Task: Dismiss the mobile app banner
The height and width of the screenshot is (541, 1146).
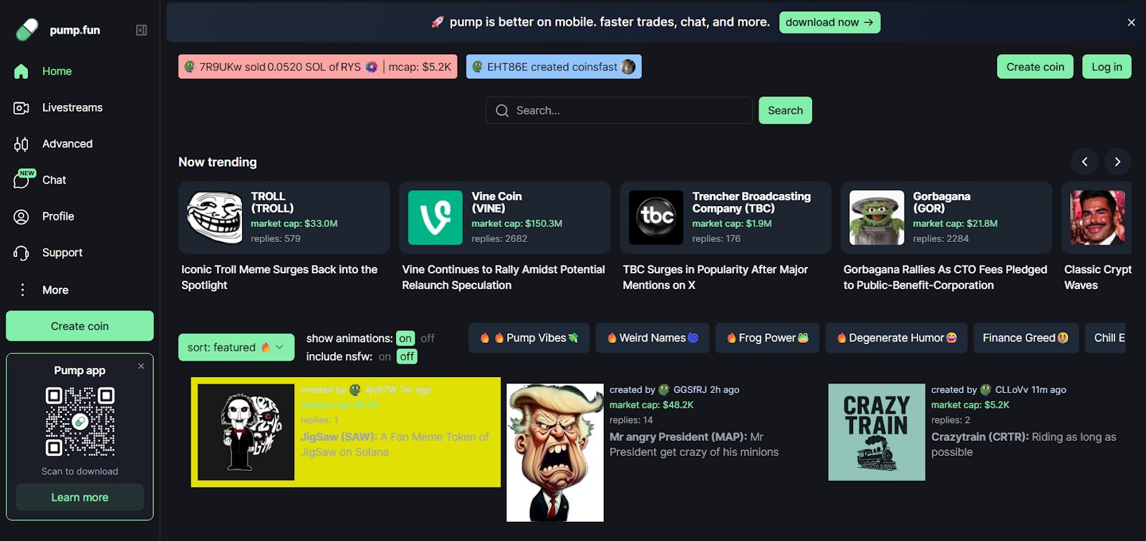Action: 1131,22
